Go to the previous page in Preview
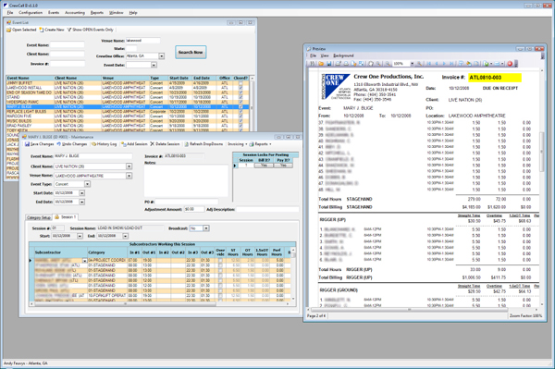 (x=437, y=64)
